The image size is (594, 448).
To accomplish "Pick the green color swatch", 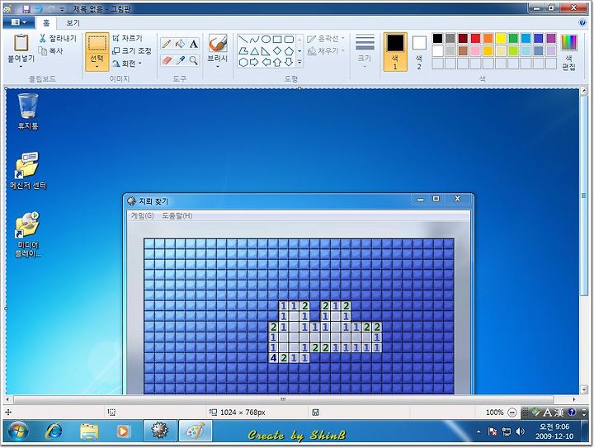I will coord(513,38).
